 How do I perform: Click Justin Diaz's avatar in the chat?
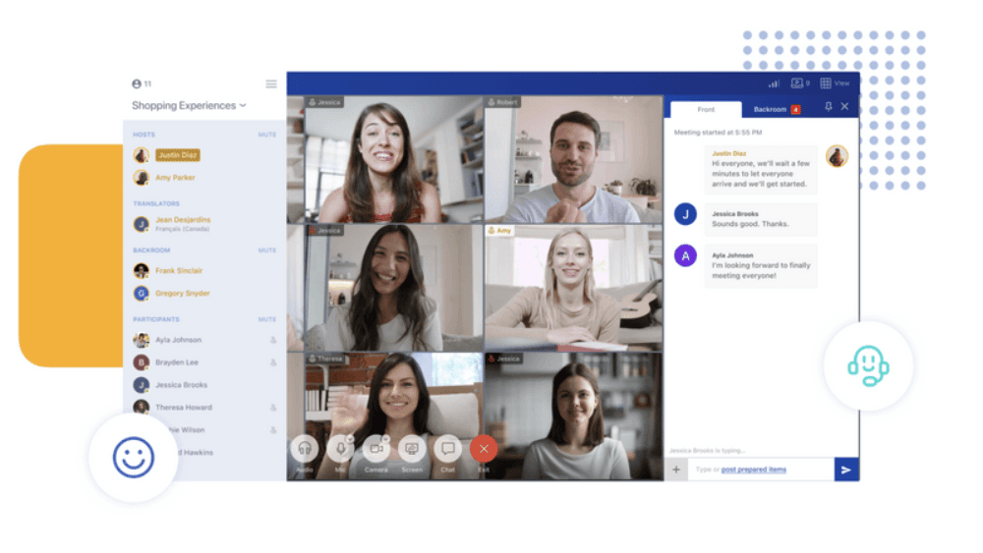[837, 156]
